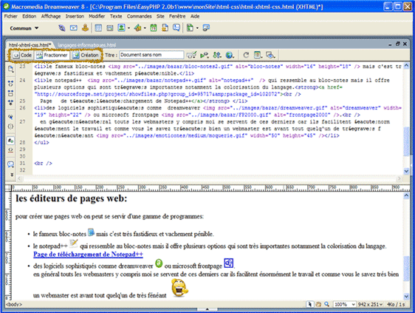Switch to the html-xhtml-css.html tab
Screen dimensions: 415x313
click(x=30, y=45)
